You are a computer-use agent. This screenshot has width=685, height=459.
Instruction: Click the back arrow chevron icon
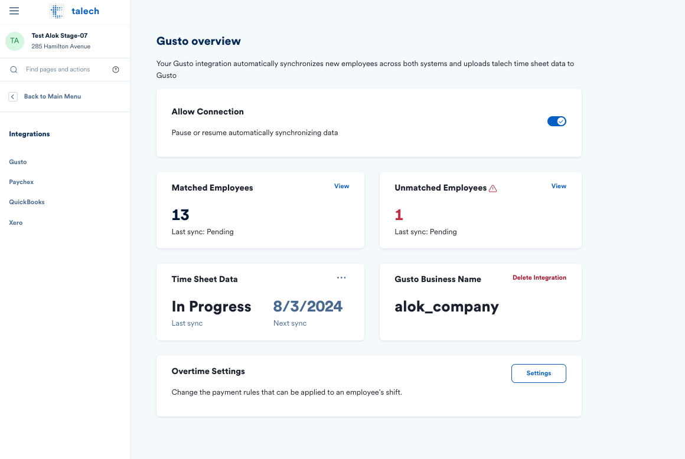(x=12, y=96)
